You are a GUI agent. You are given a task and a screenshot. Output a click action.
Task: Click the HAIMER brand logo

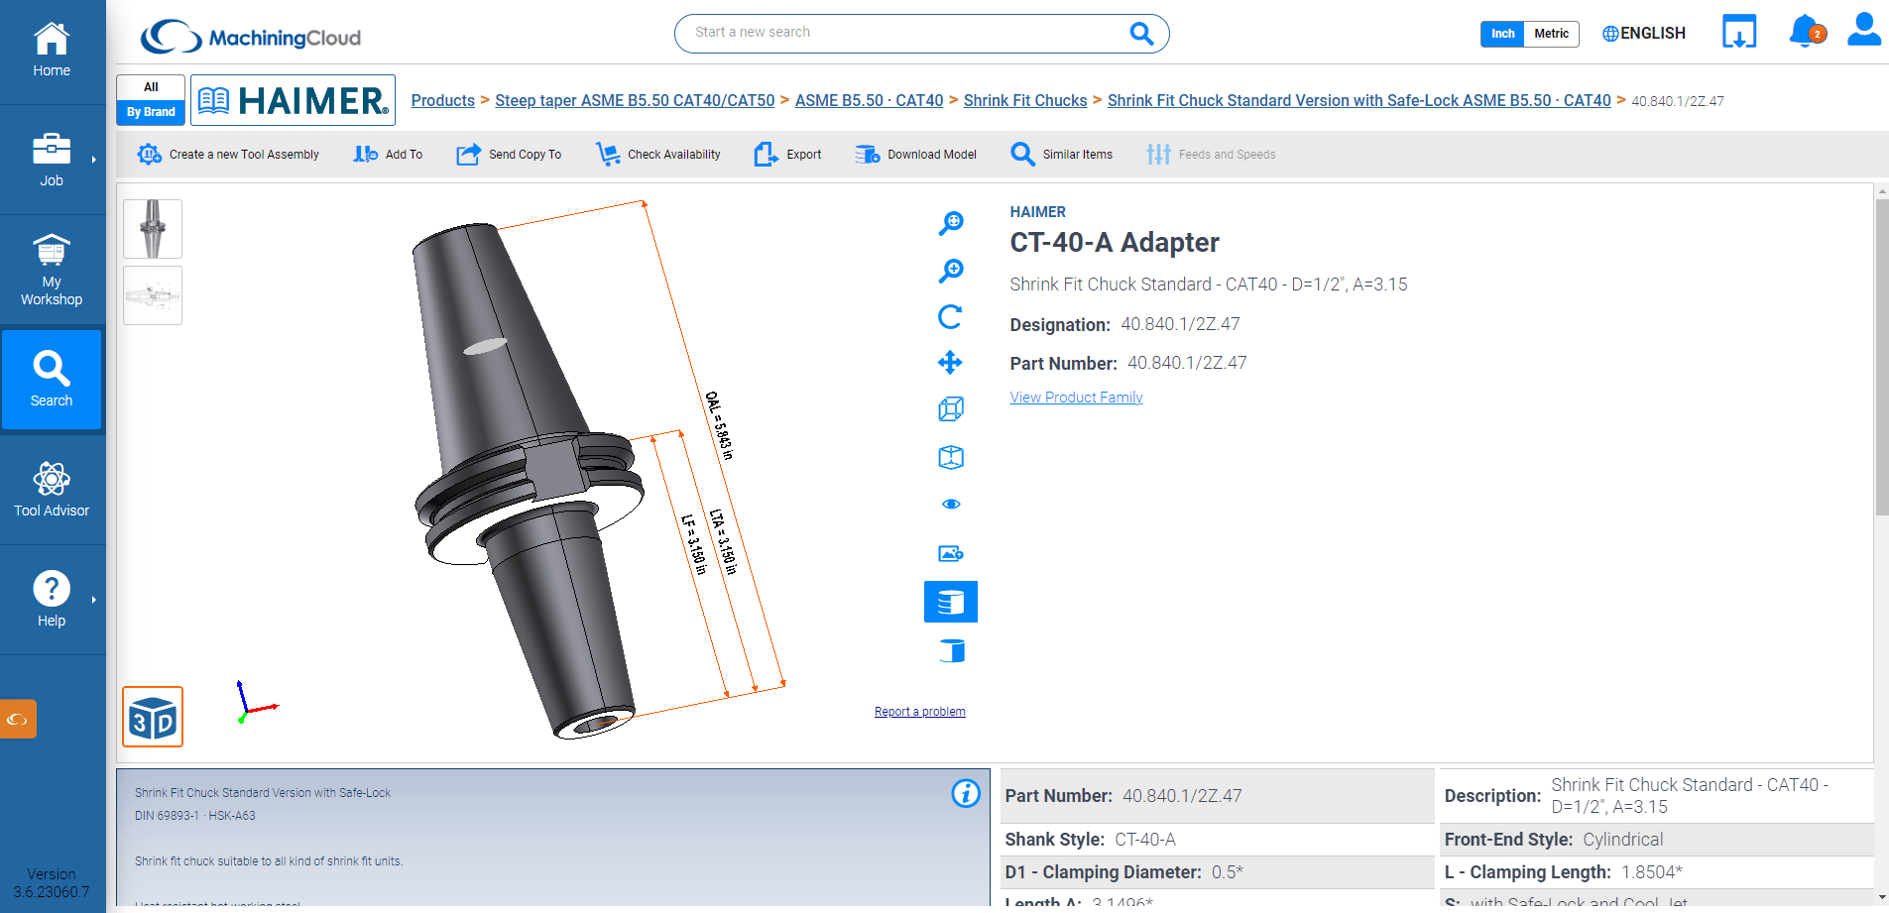[x=293, y=100]
